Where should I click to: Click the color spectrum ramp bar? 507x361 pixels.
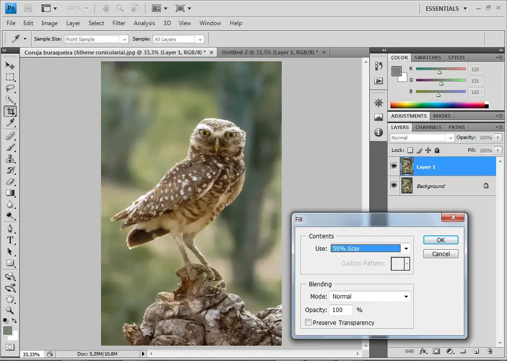437,105
